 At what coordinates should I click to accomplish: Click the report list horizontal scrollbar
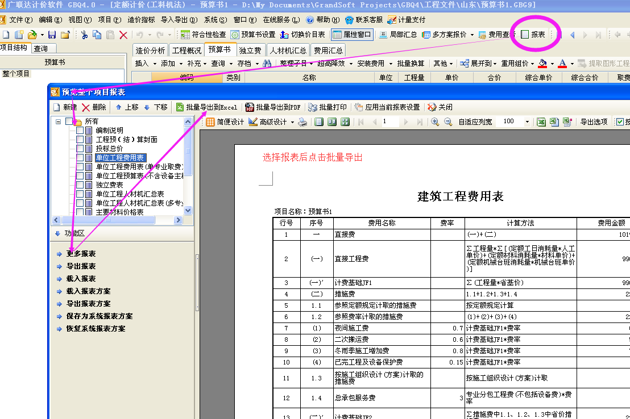coord(108,220)
